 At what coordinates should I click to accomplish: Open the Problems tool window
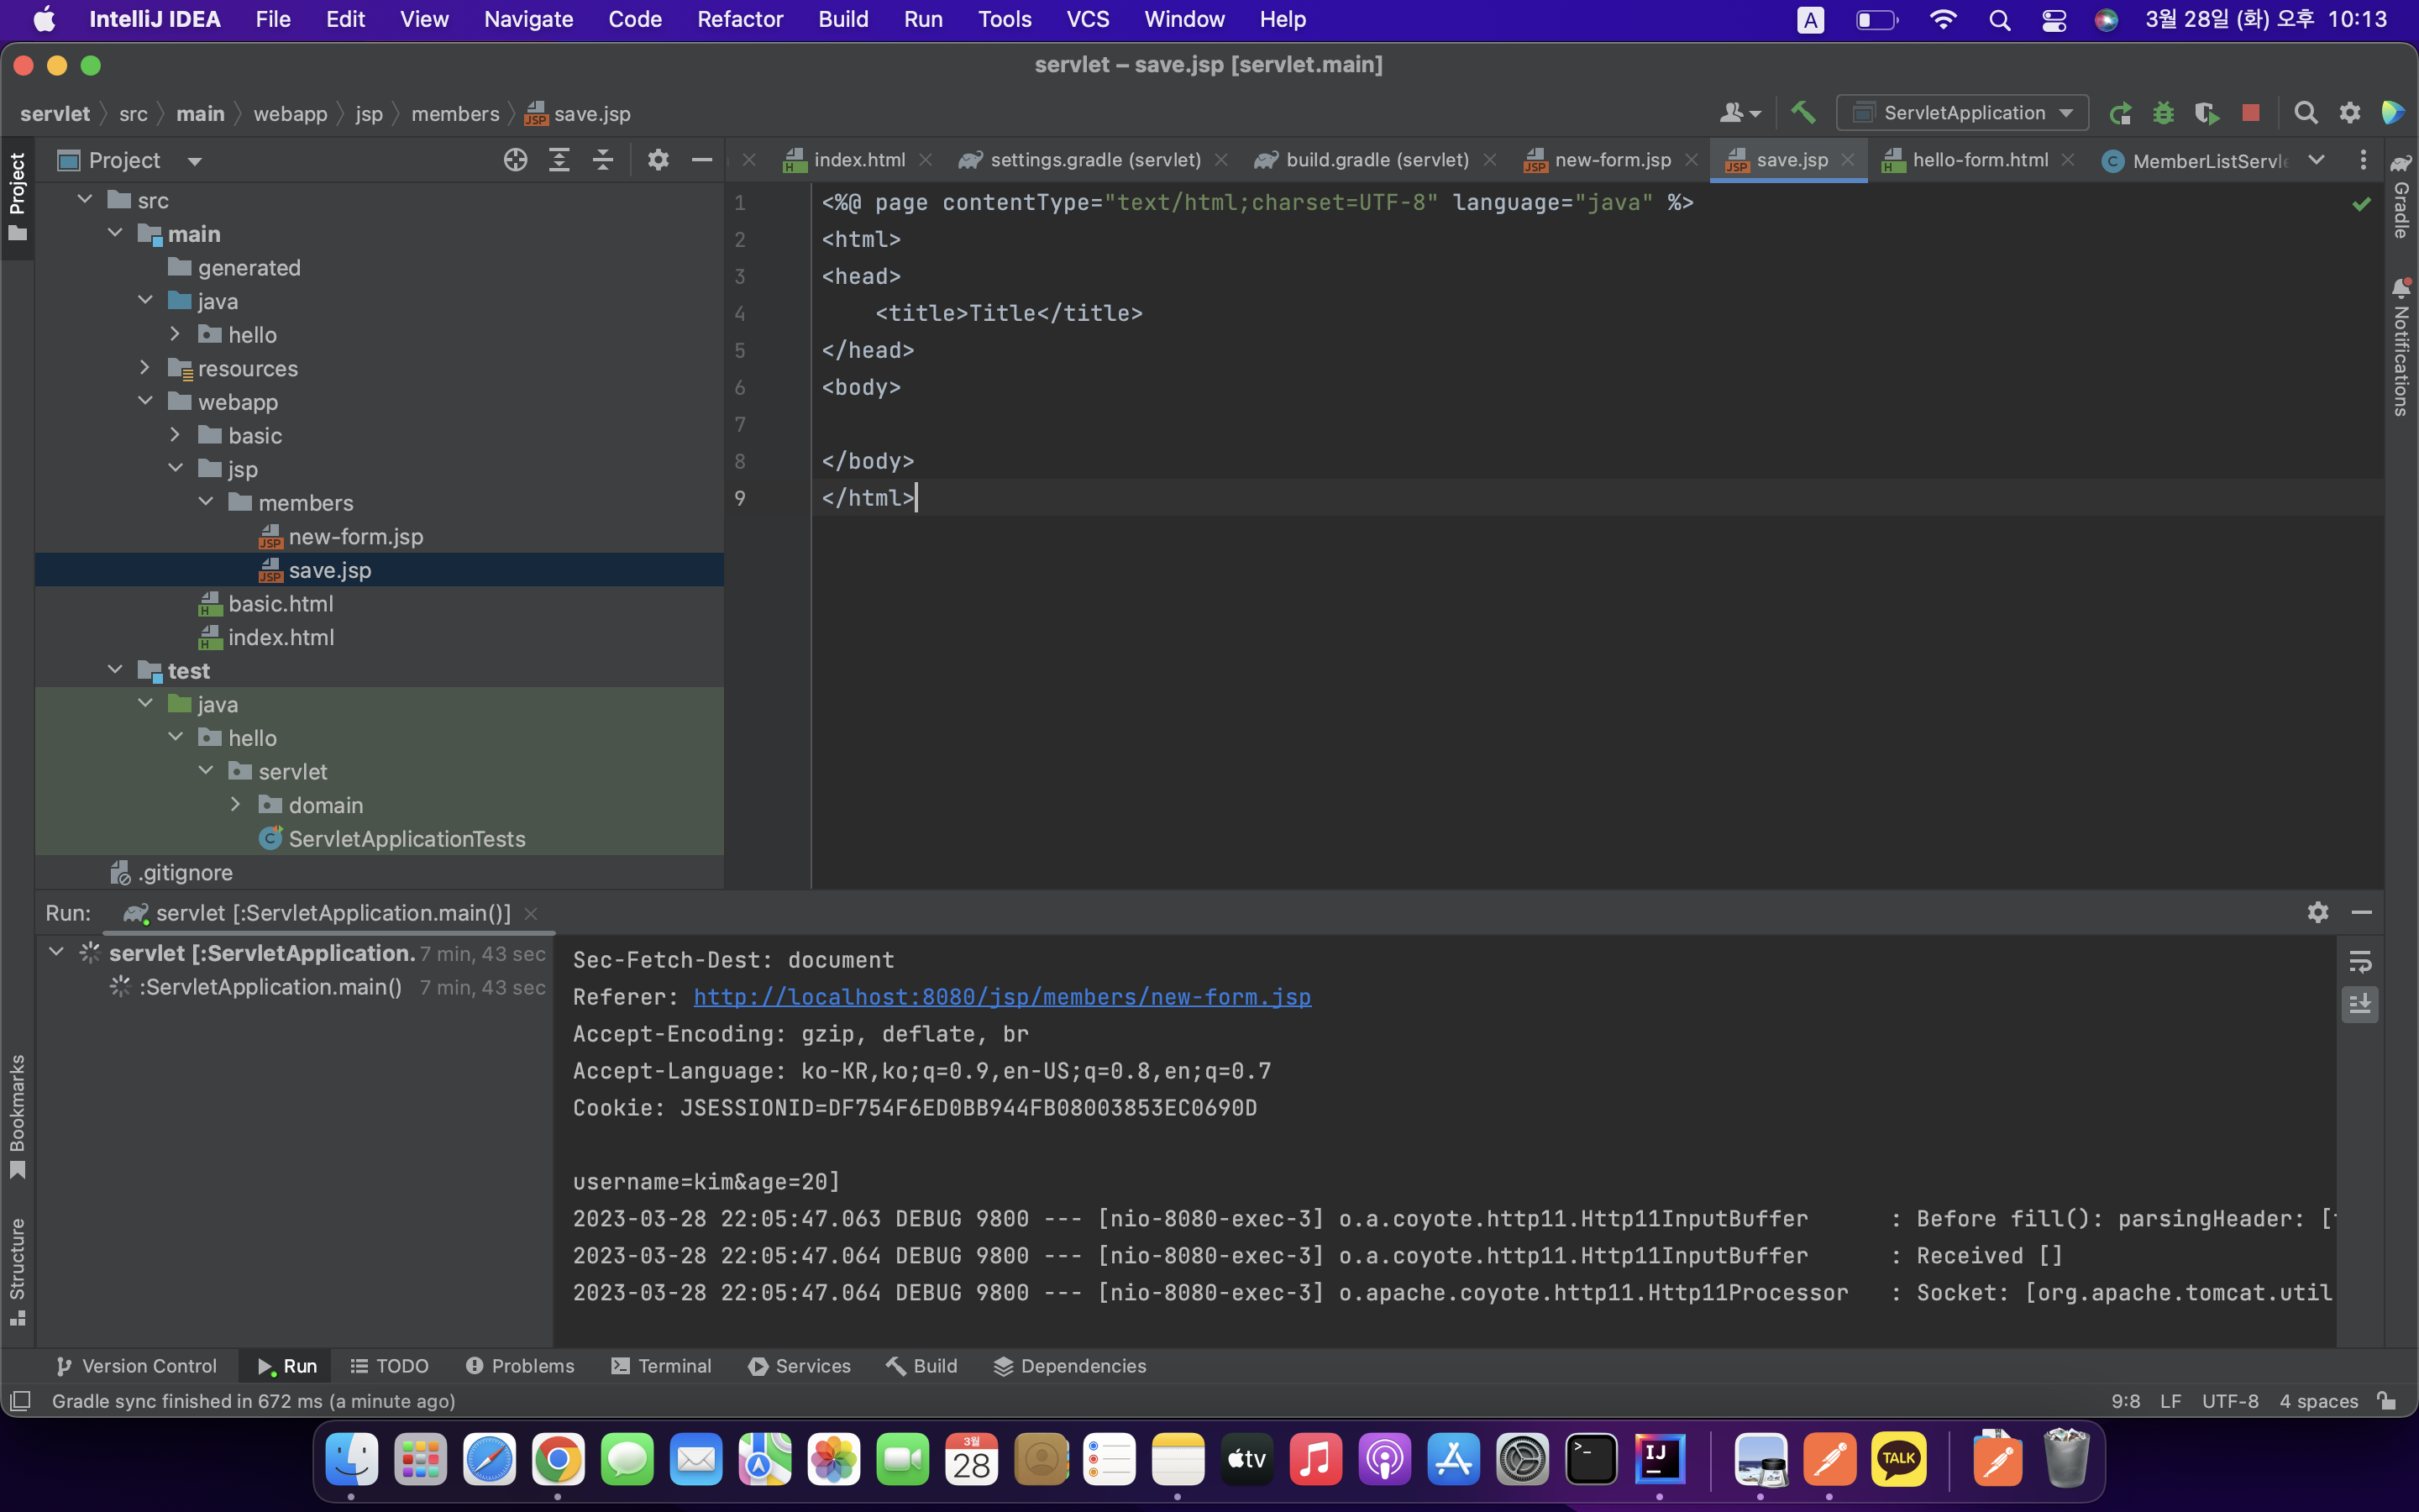tap(520, 1366)
